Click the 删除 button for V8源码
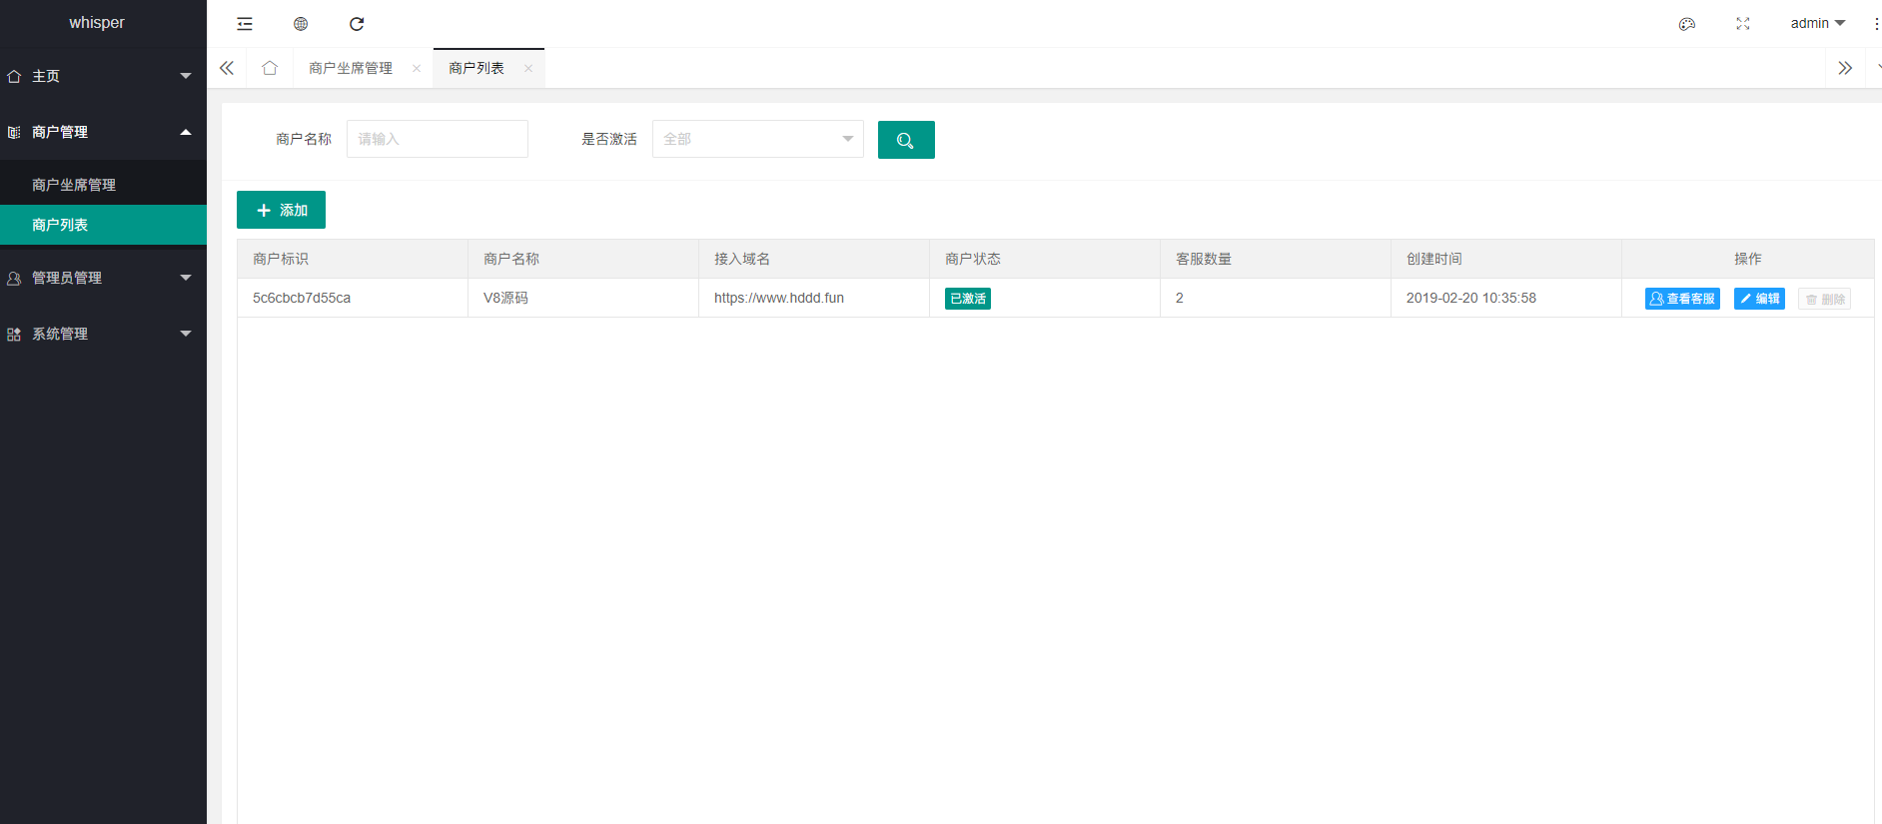The width and height of the screenshot is (1882, 824). point(1824,299)
